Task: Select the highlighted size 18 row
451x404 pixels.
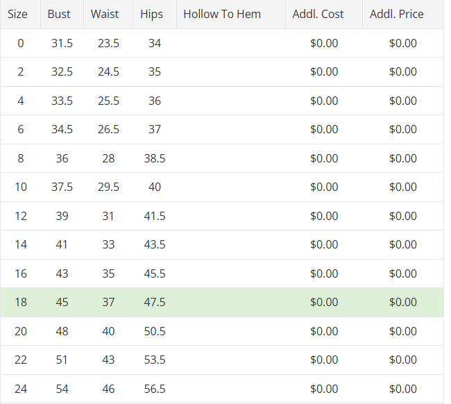Action: coord(222,302)
